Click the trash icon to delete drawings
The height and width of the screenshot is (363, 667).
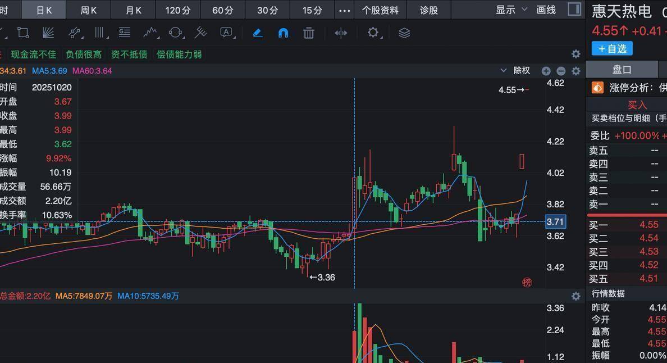[x=309, y=33]
